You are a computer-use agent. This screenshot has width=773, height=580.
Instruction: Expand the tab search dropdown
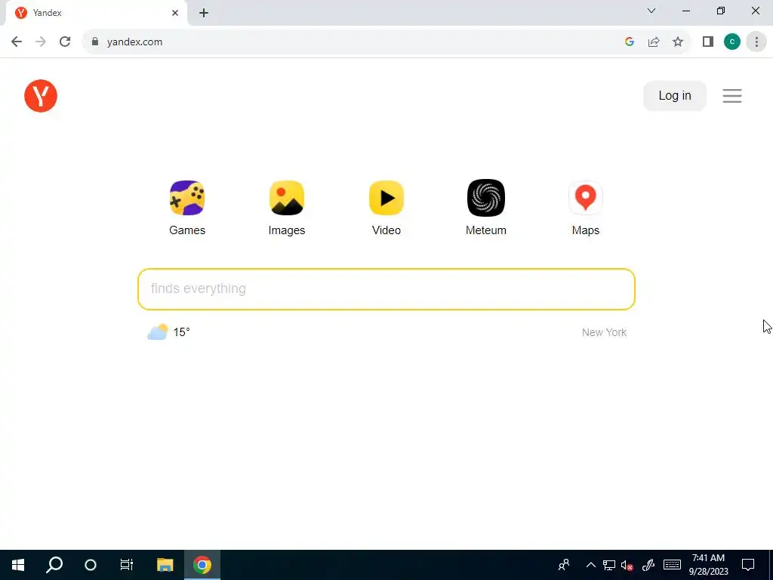coord(651,11)
